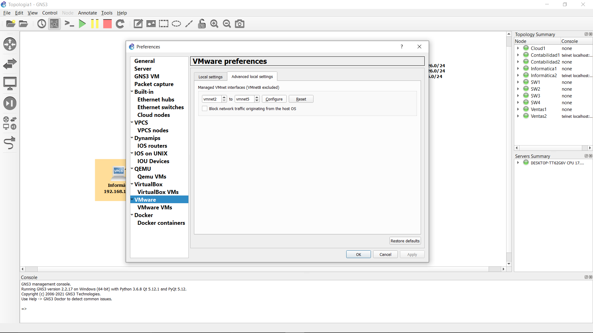
Task: Click the Zoom in magnifier icon
Action: pos(214,24)
